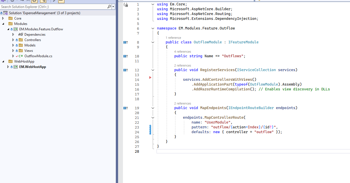
Task: Click the EM.Modules.Feature.Outflow C# project icon
Action: point(16,29)
